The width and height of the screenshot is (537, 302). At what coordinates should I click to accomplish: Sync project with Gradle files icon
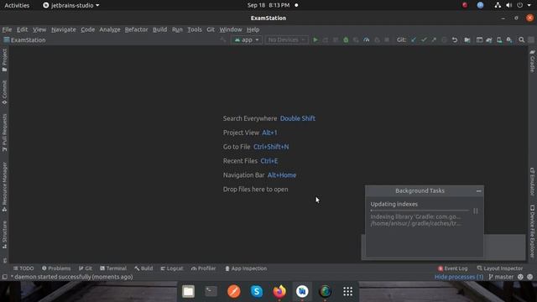[x=489, y=40]
